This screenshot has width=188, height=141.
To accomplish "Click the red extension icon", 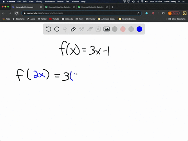I will (153, 13).
